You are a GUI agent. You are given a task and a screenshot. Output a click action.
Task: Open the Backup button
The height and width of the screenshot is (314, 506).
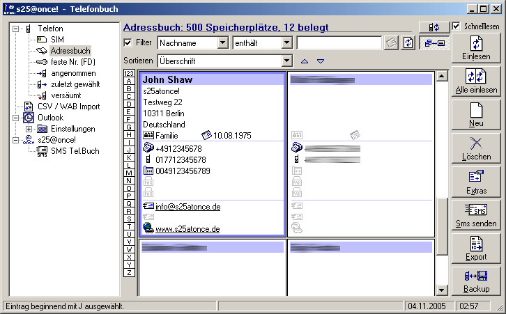[x=476, y=281]
